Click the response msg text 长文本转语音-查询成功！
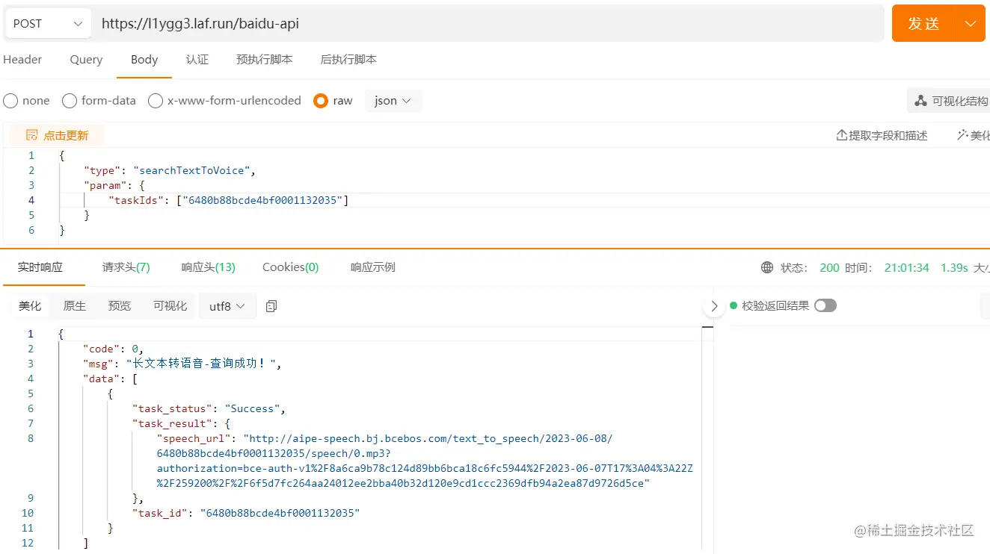Viewport: 990px width, 554px height. click(203, 364)
